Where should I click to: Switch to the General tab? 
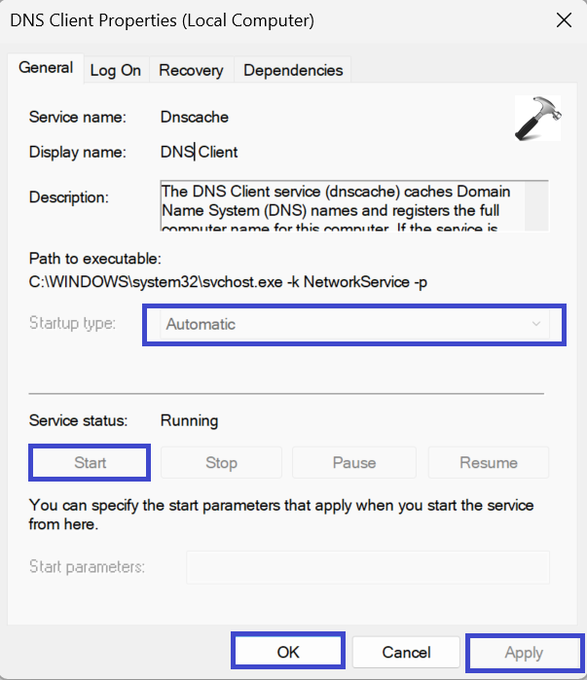[x=46, y=68]
